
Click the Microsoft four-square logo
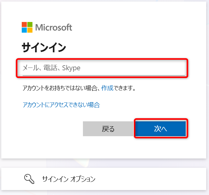pyautogui.click(x=27, y=27)
